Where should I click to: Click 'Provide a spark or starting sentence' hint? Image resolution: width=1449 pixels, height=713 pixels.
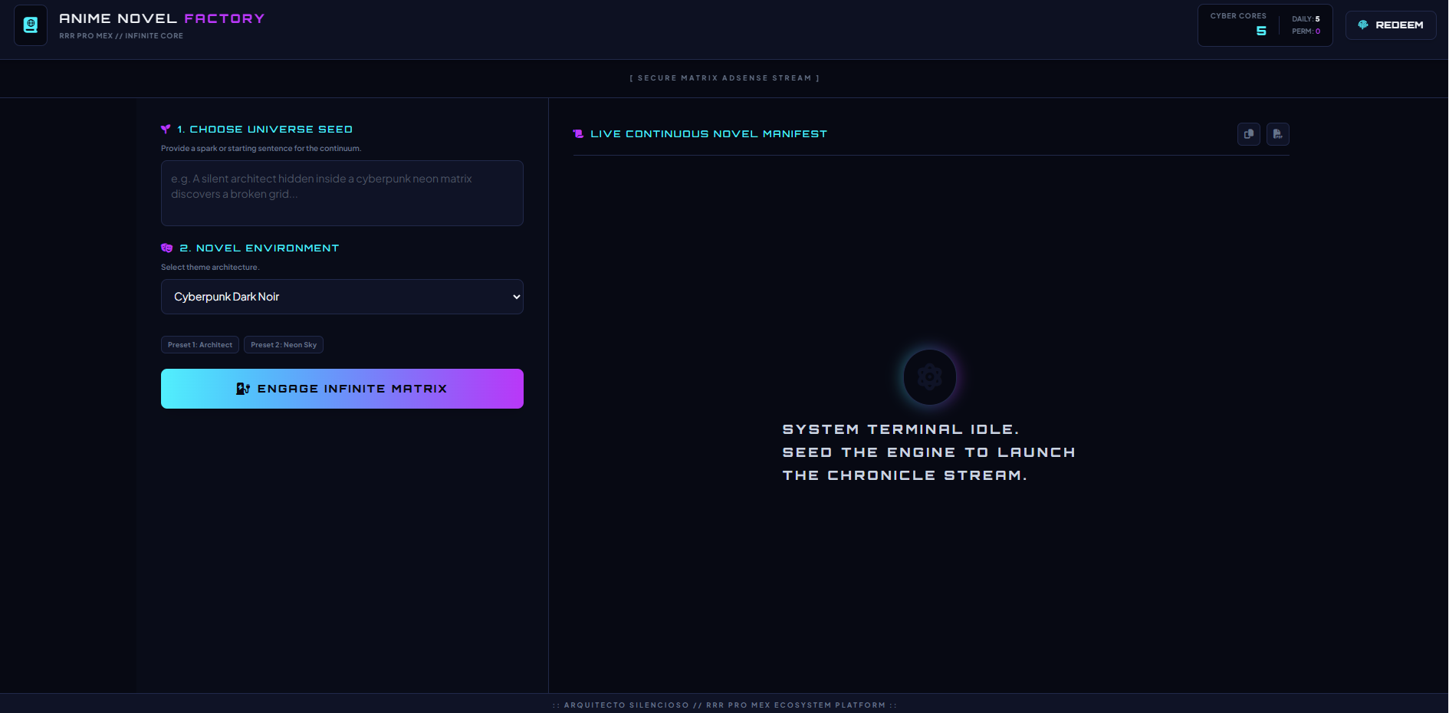pos(261,149)
